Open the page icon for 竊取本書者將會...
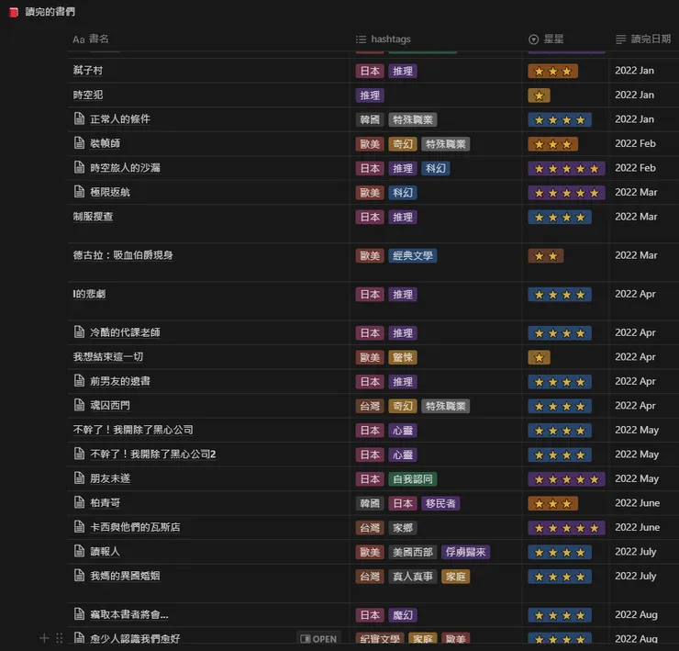This screenshot has height=651, width=679. pos(79,613)
